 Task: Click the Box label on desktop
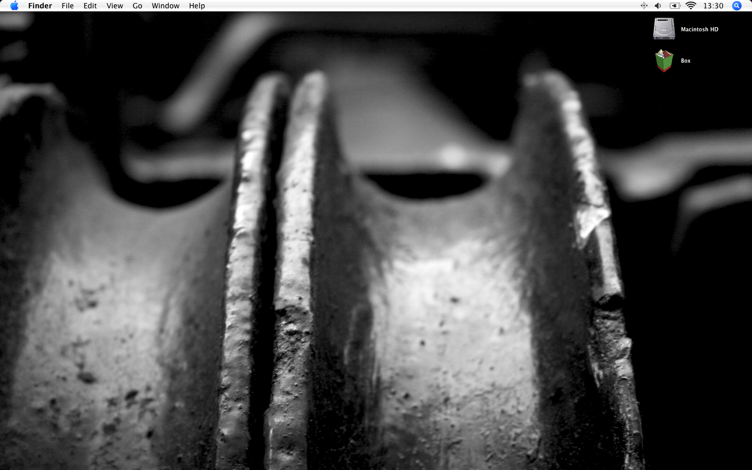point(686,61)
